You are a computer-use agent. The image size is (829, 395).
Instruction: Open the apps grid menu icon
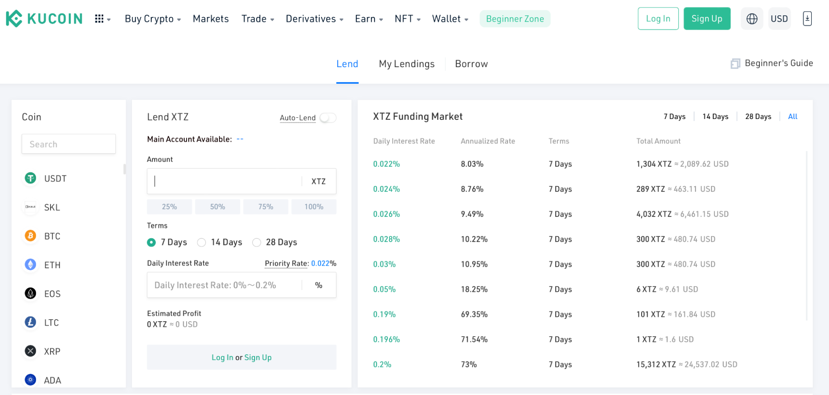click(99, 19)
